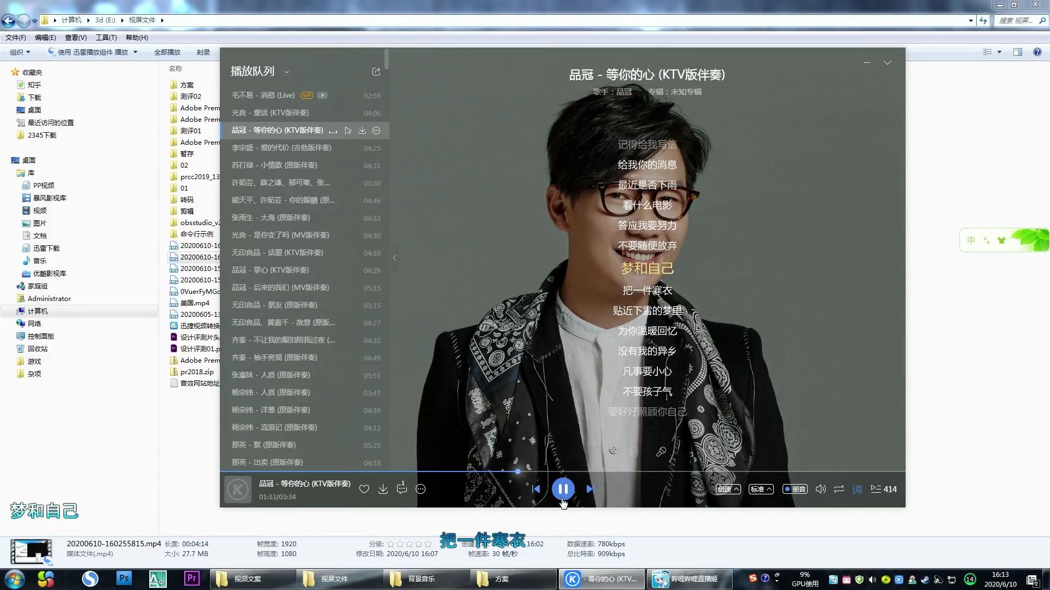Viewport: 1050px width, 590px height.
Task: Open the 编辑(E) menu in Explorer
Action: pos(45,38)
